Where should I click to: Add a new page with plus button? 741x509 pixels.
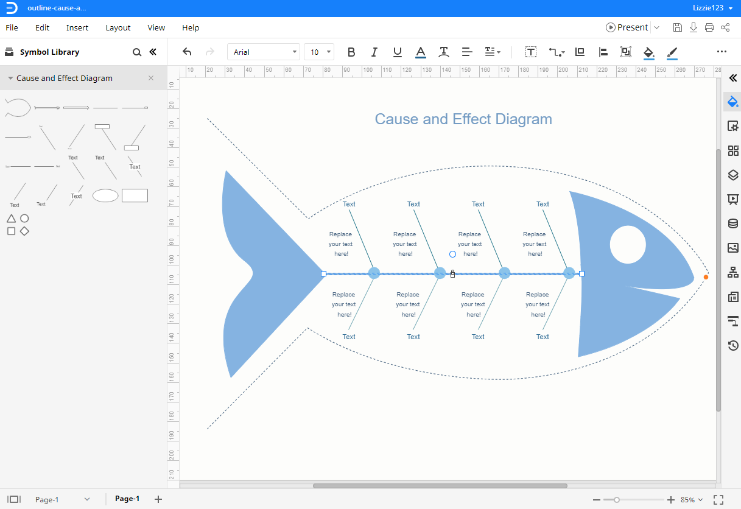click(158, 499)
